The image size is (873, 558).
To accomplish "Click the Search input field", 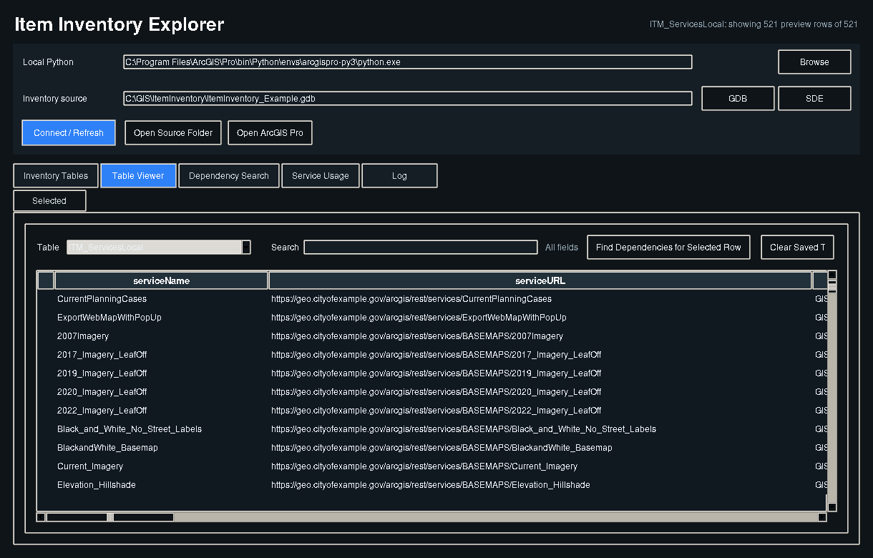I will [421, 248].
